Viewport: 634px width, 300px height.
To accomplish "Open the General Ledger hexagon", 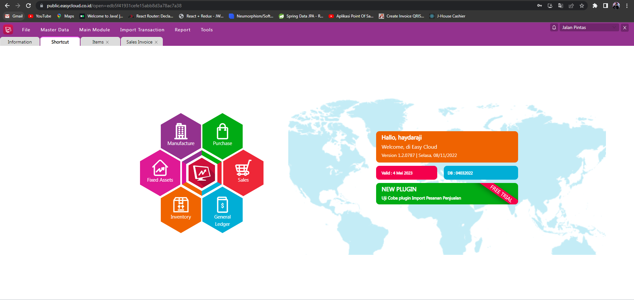I will pos(222,210).
